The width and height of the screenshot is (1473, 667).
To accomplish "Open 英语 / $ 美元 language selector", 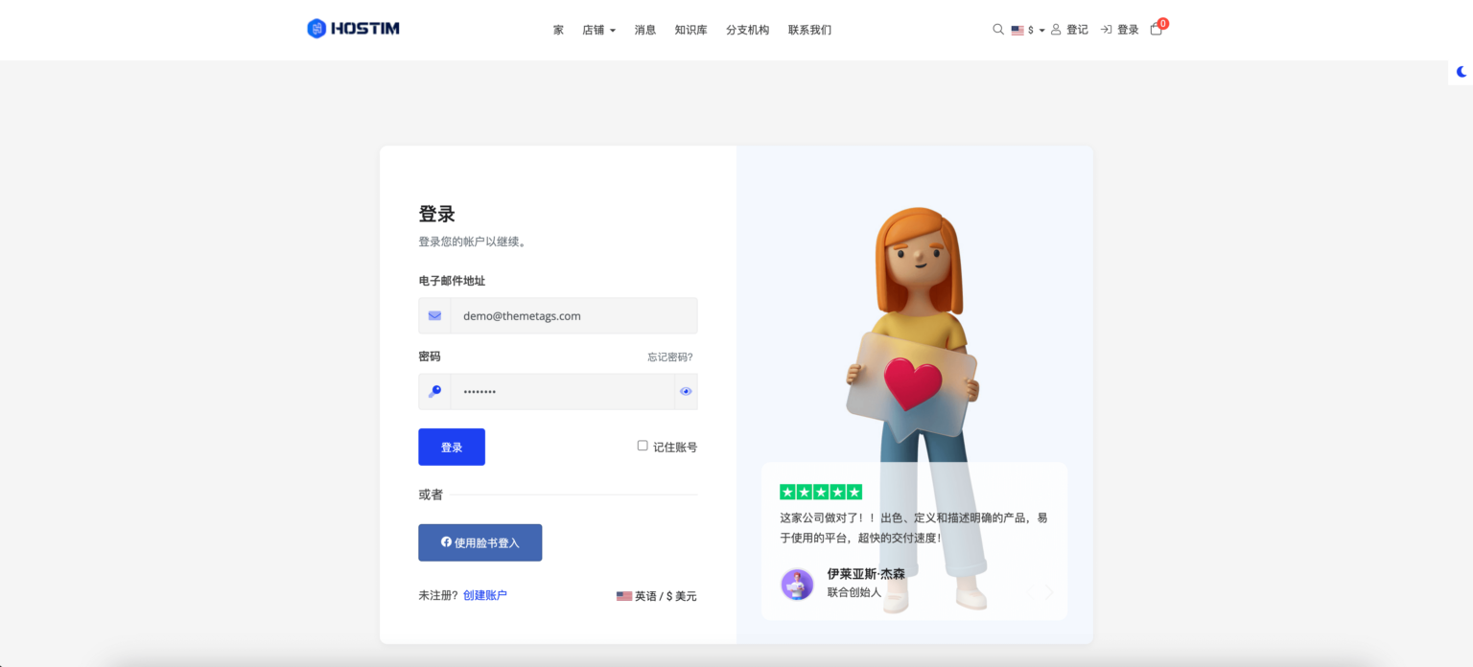I will (657, 596).
